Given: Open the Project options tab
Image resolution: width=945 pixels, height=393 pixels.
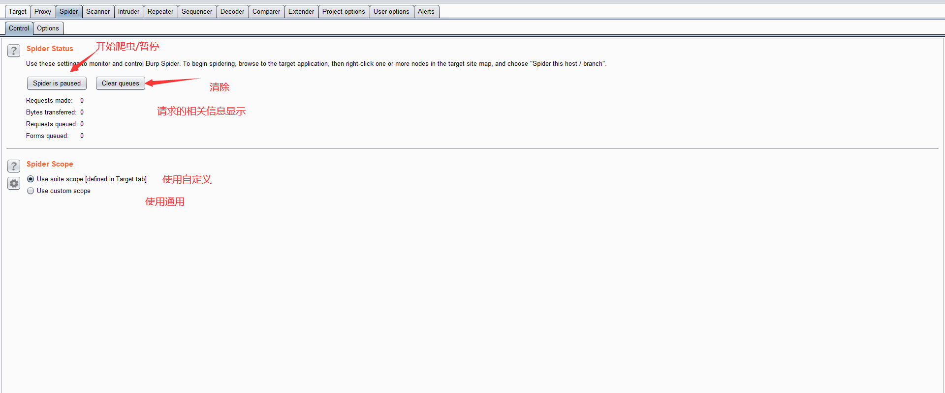Looking at the screenshot, I should click(344, 11).
